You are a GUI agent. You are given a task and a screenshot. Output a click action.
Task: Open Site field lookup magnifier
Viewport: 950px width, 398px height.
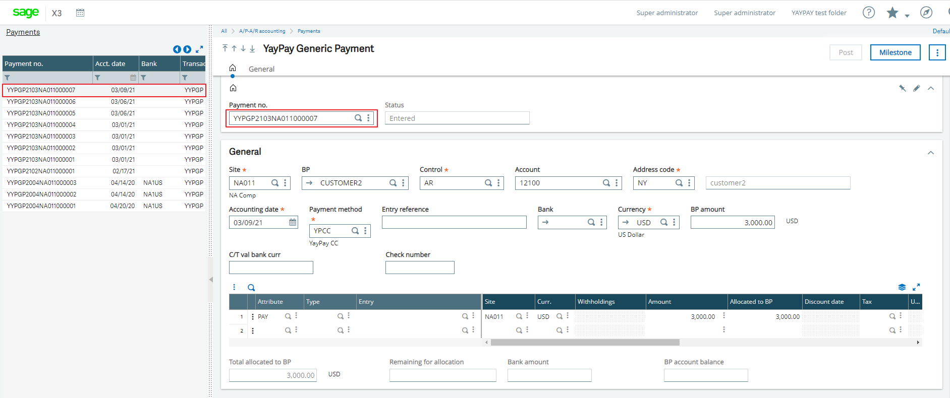[x=275, y=183]
